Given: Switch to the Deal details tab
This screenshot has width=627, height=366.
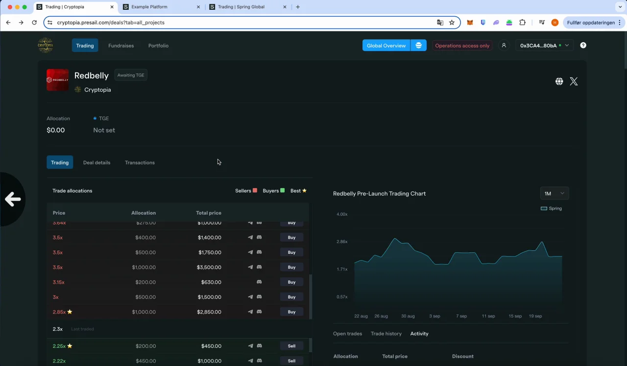Looking at the screenshot, I should (96, 162).
